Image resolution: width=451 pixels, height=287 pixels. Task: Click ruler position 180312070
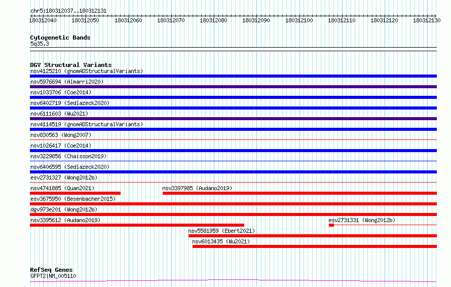(x=171, y=20)
